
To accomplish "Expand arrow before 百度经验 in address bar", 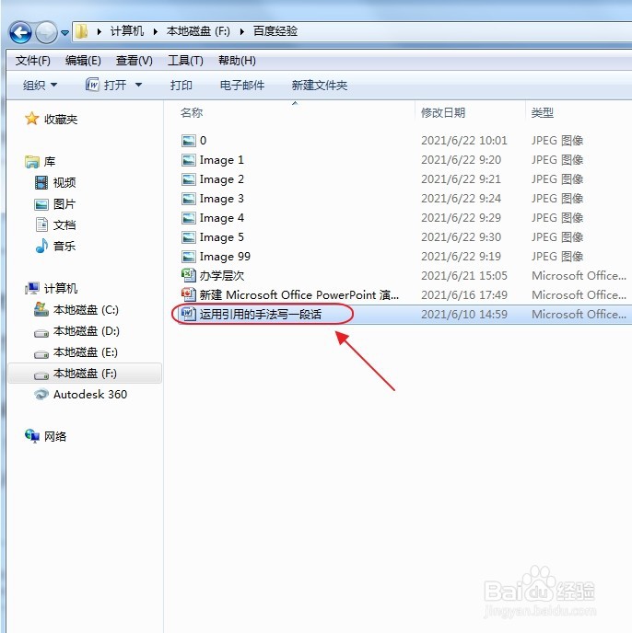I will (241, 31).
